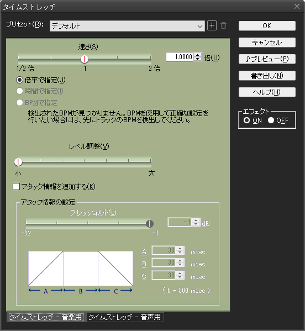The image size is (305, 331).
Task: Click the 2 倍 speed label
Action: coord(154,69)
